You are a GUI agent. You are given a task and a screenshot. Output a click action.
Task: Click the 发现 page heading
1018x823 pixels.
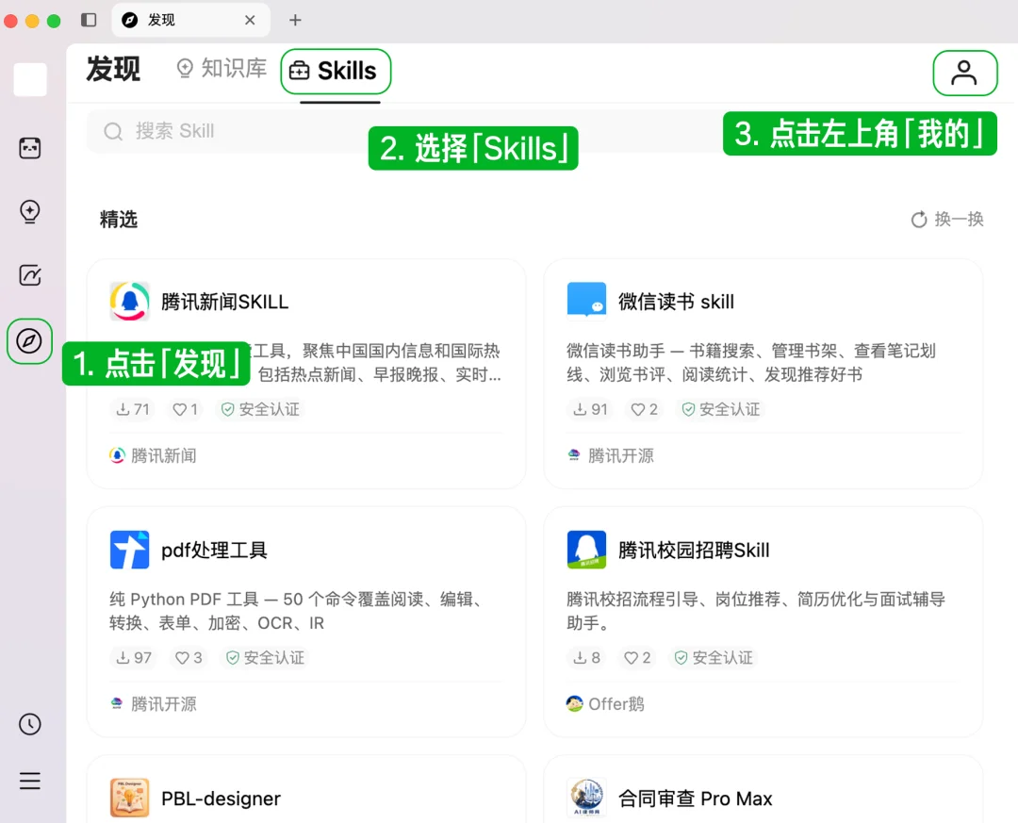(x=113, y=69)
